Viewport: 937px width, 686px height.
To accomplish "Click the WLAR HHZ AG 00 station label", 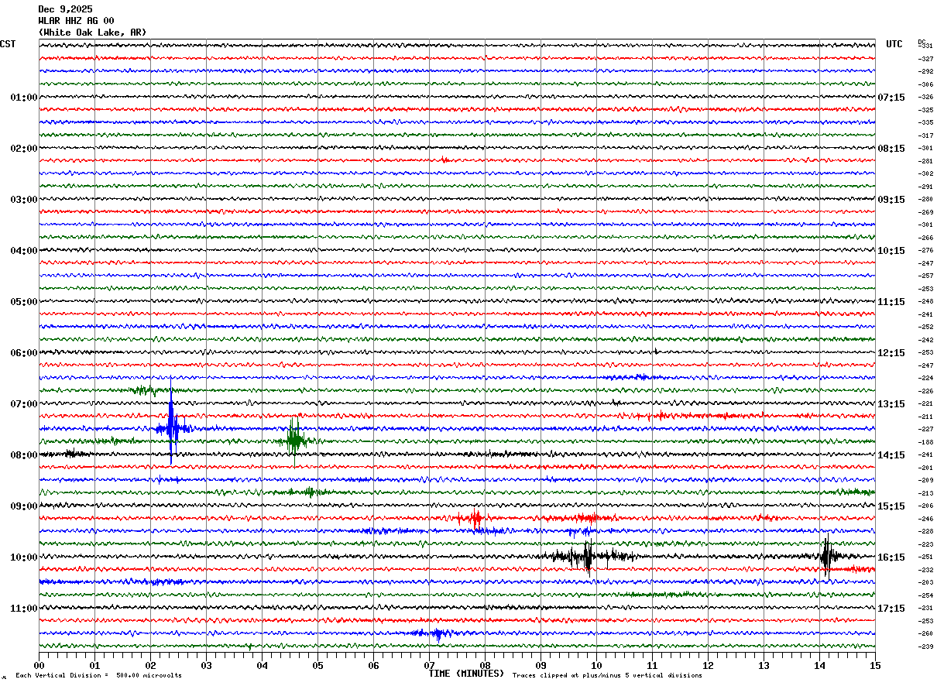I will (x=76, y=21).
